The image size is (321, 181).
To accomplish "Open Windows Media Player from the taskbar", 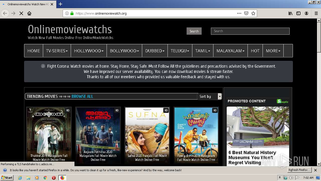I will pyautogui.click(x=37, y=178).
